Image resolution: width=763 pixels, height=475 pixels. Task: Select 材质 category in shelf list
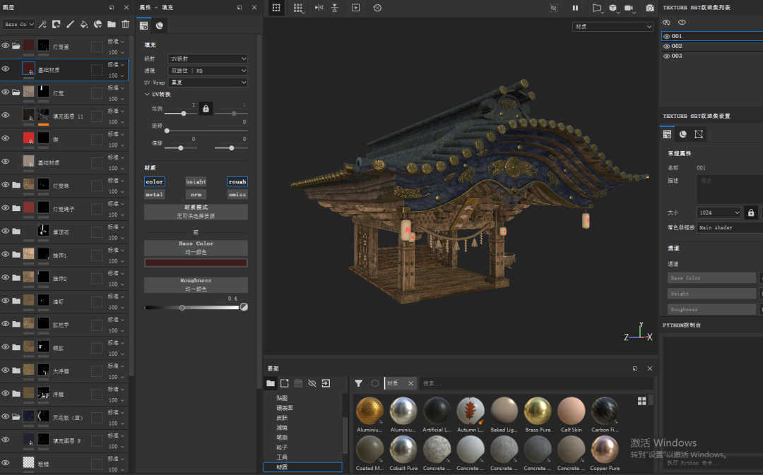[282, 467]
